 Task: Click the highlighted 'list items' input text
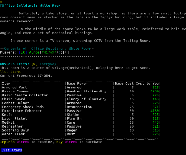point(12,150)
